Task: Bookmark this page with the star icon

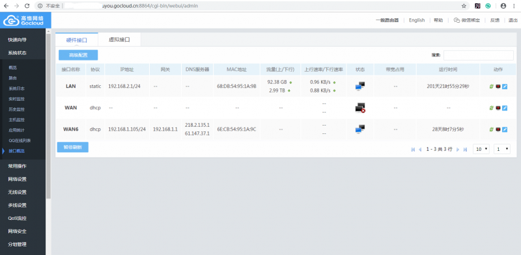Action: click(464, 6)
